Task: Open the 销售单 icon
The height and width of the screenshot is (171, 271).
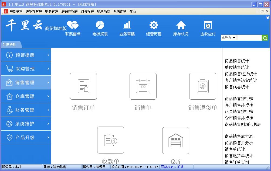Action: (x=143, y=86)
